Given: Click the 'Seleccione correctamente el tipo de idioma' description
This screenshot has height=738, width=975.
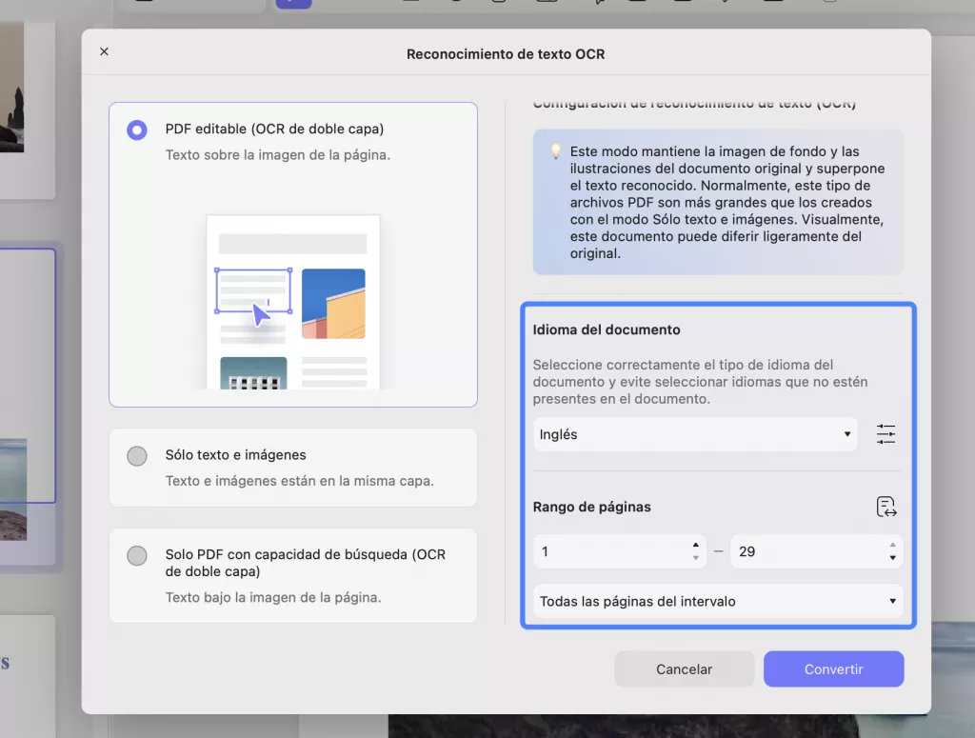Looking at the screenshot, I should [x=700, y=382].
